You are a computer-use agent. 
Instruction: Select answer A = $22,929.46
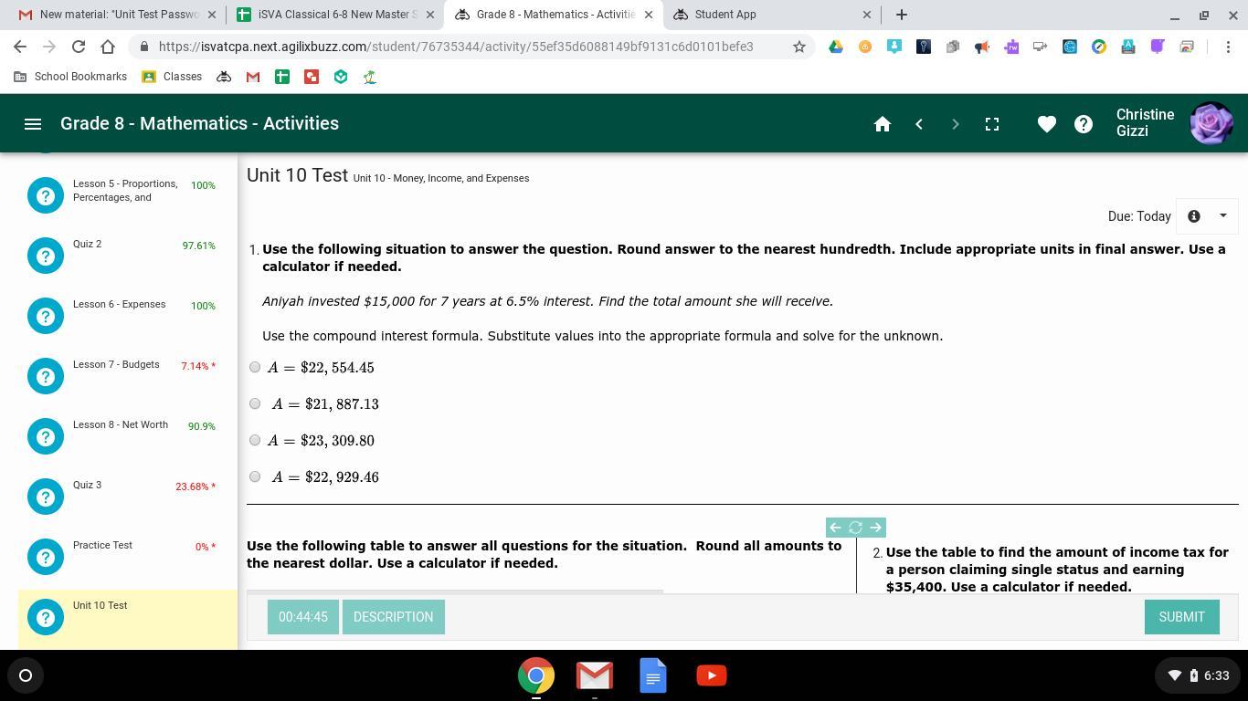[255, 476]
